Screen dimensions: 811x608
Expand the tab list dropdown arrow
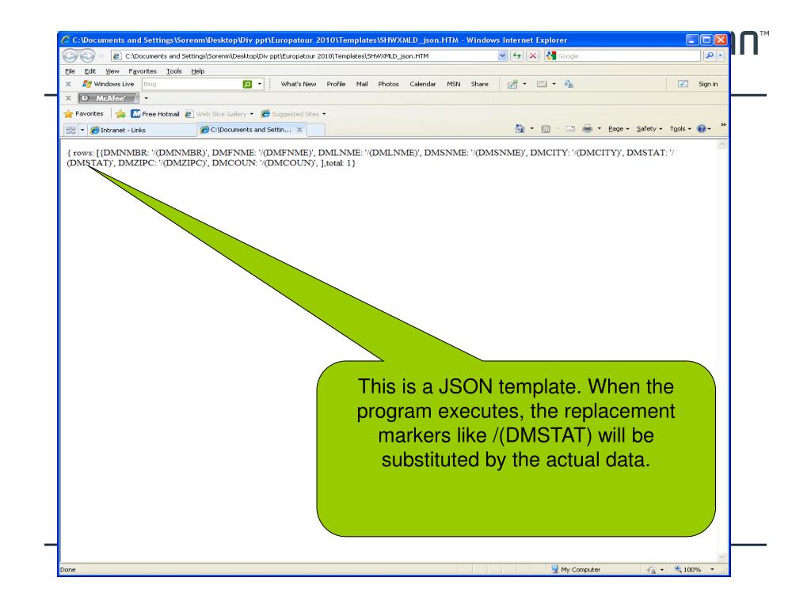click(x=82, y=130)
